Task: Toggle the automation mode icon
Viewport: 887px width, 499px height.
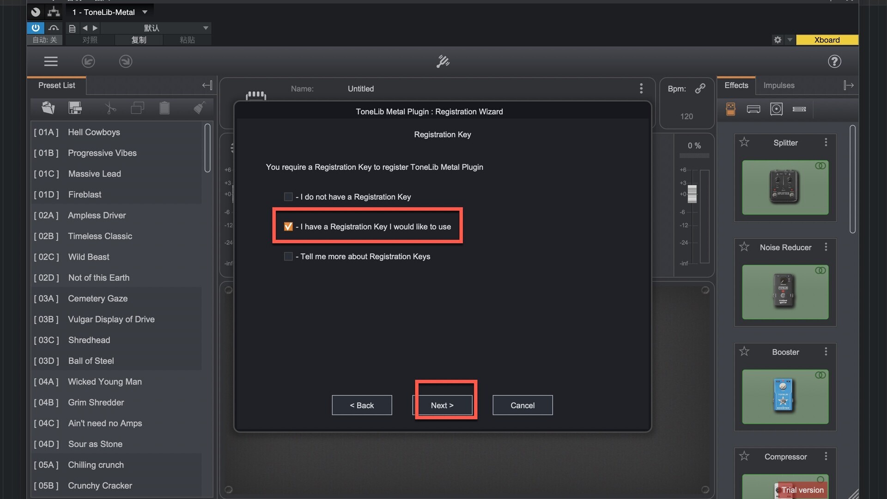Action: tap(54, 28)
